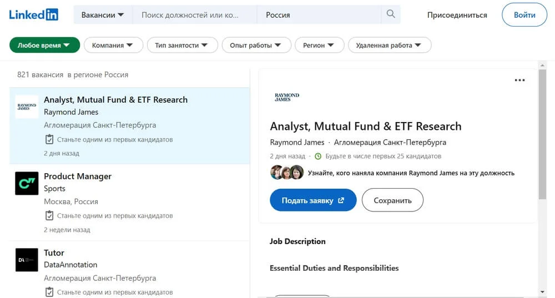The image size is (555, 298).
Task: Open the three-dot more options menu
Action: (519, 80)
